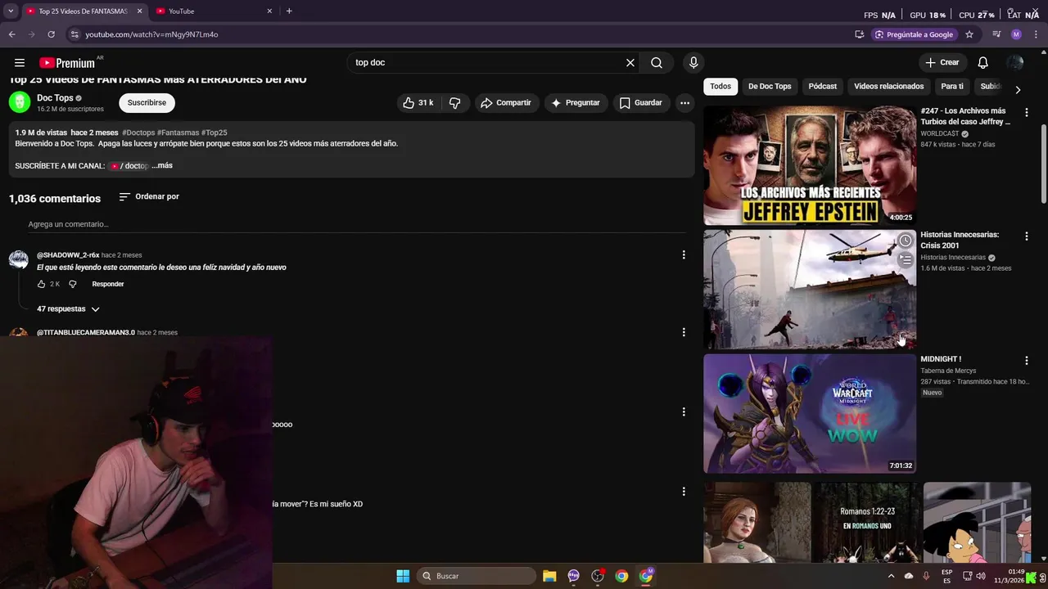Select the Para ti chip
This screenshot has height=589, width=1048.
coord(952,87)
